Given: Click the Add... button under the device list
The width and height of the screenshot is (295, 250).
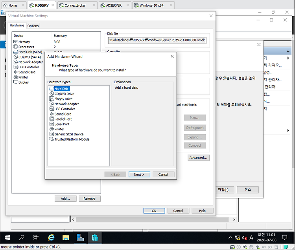Looking at the screenshot, I should [65, 199].
